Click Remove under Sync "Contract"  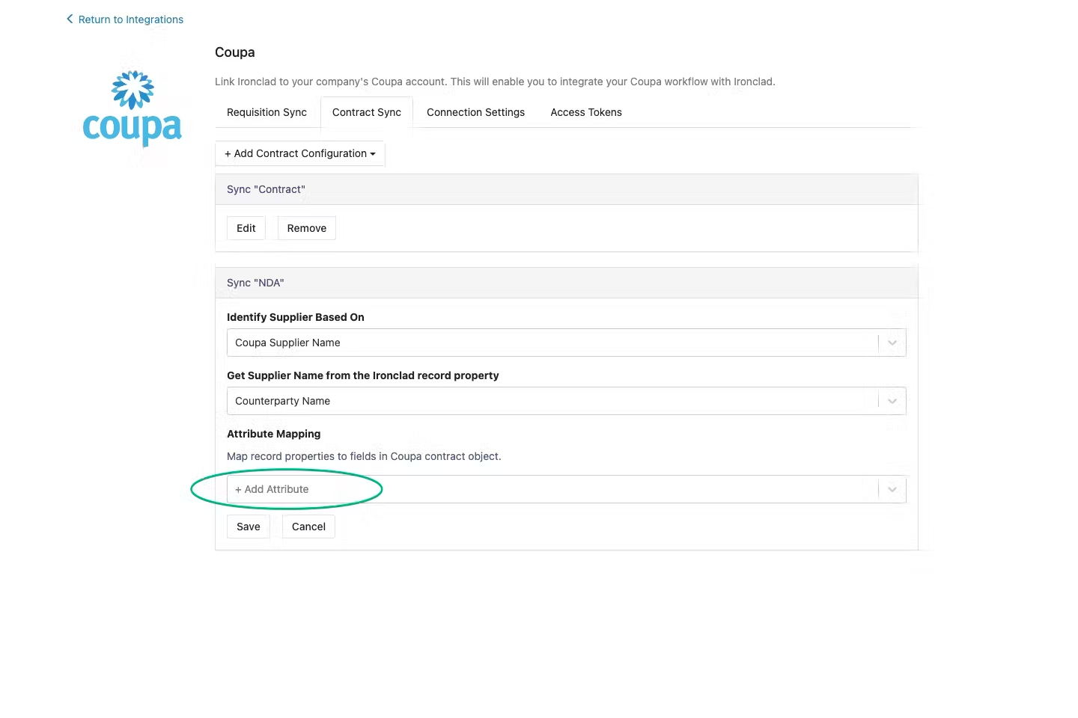point(307,228)
